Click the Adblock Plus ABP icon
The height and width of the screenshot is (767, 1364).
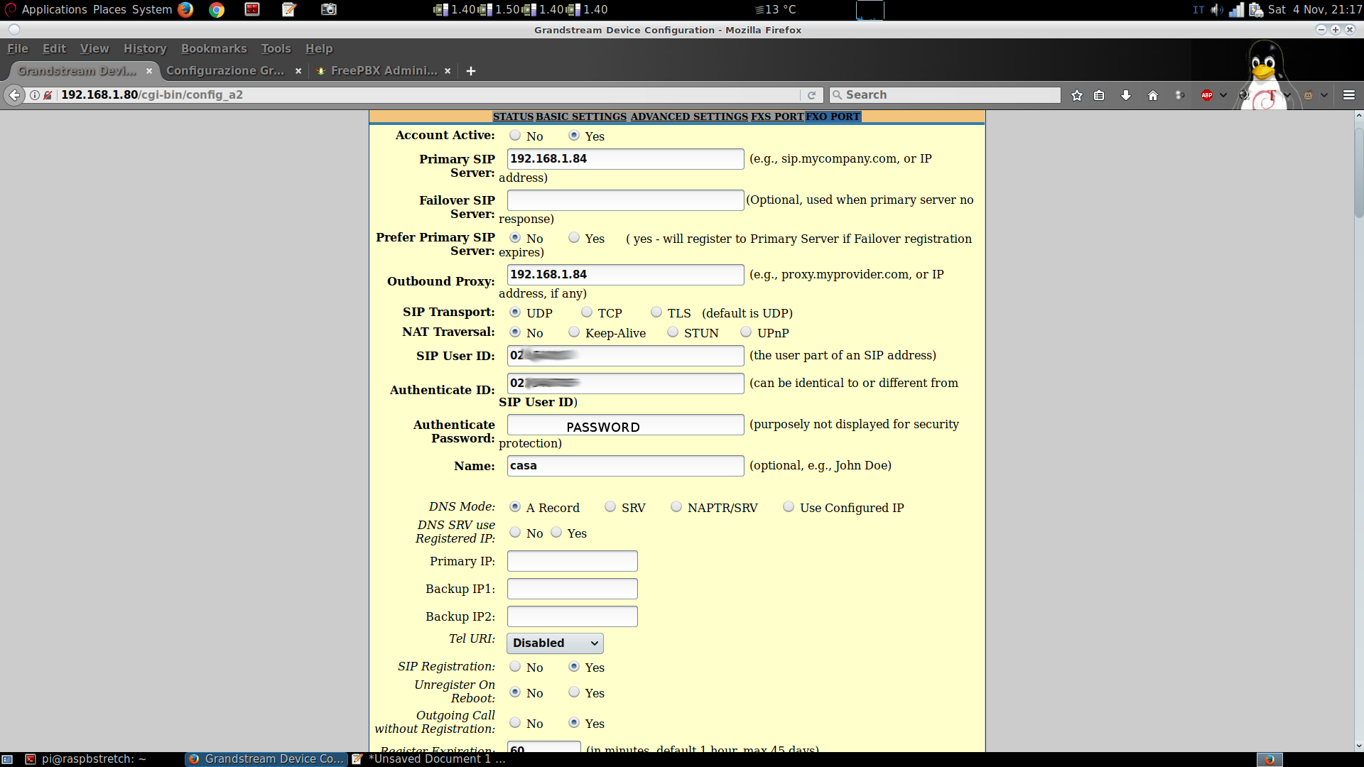point(1207,95)
